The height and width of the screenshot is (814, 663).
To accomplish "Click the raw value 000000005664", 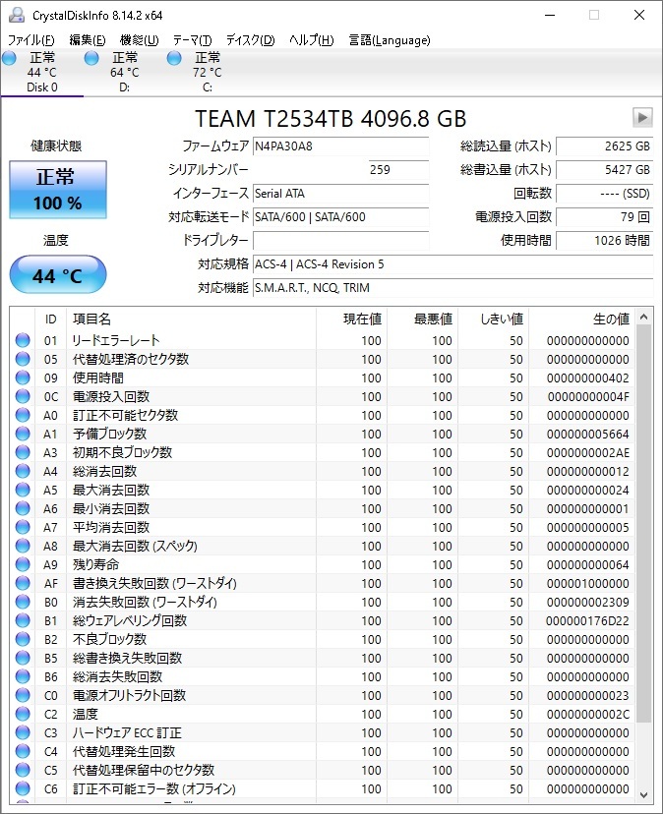I will 587,434.
